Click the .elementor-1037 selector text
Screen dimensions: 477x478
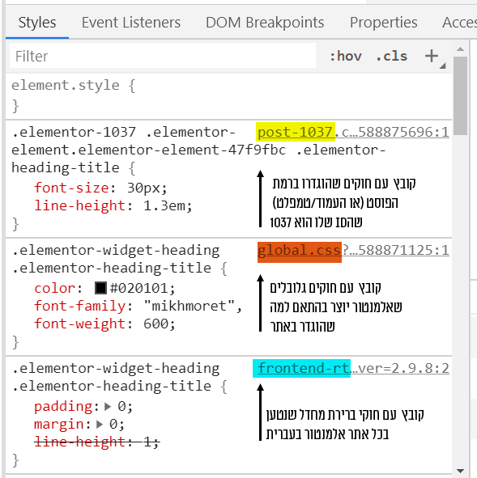point(74,133)
